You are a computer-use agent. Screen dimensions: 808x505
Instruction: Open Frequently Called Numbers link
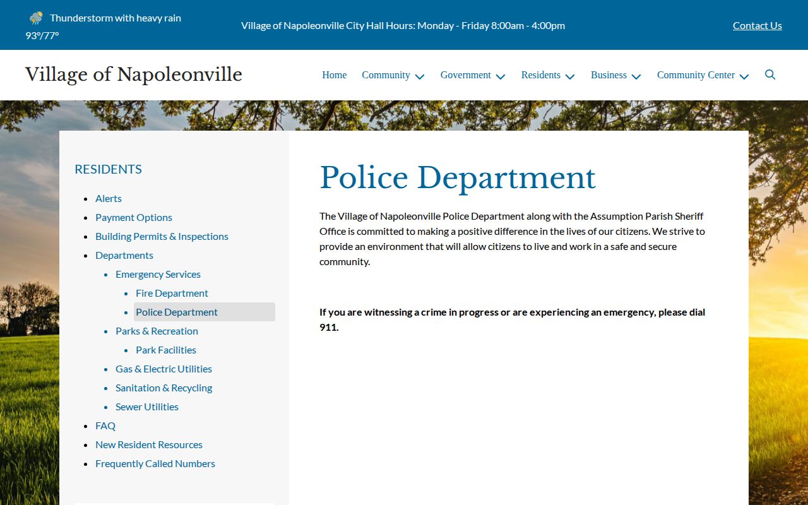155,463
